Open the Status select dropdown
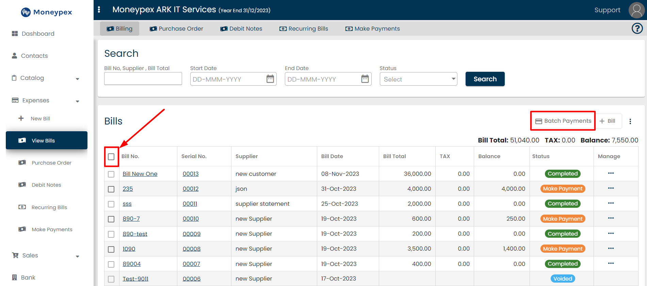 click(x=418, y=79)
